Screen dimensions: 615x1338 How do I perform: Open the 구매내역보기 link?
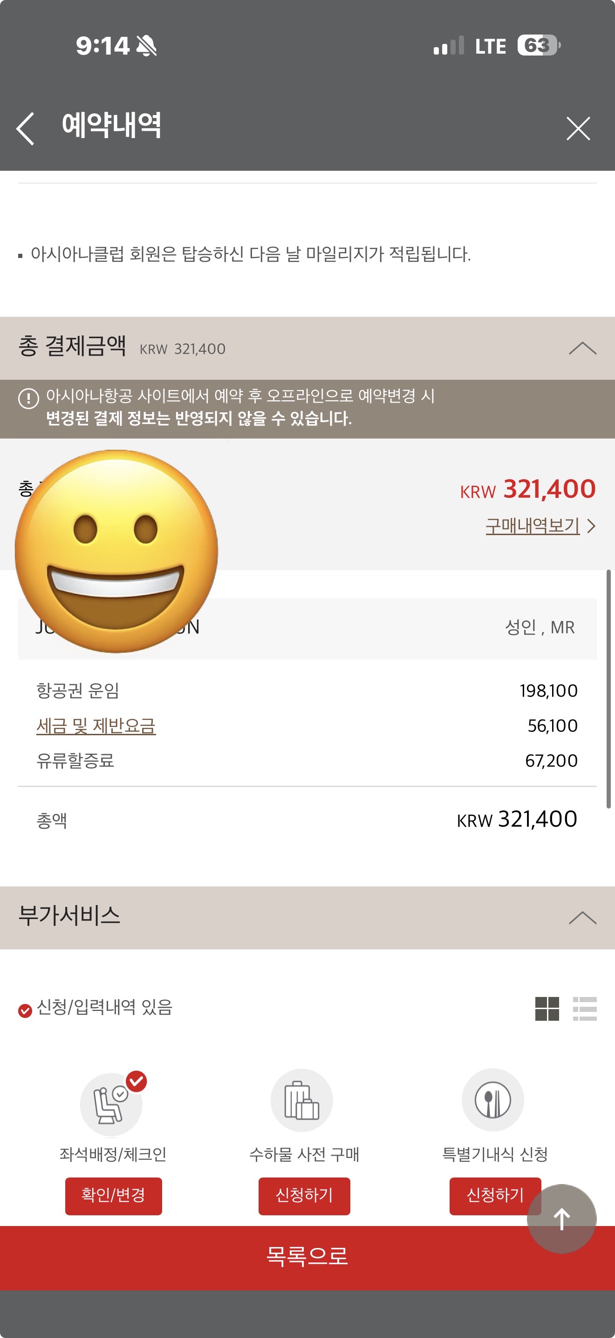tap(532, 526)
